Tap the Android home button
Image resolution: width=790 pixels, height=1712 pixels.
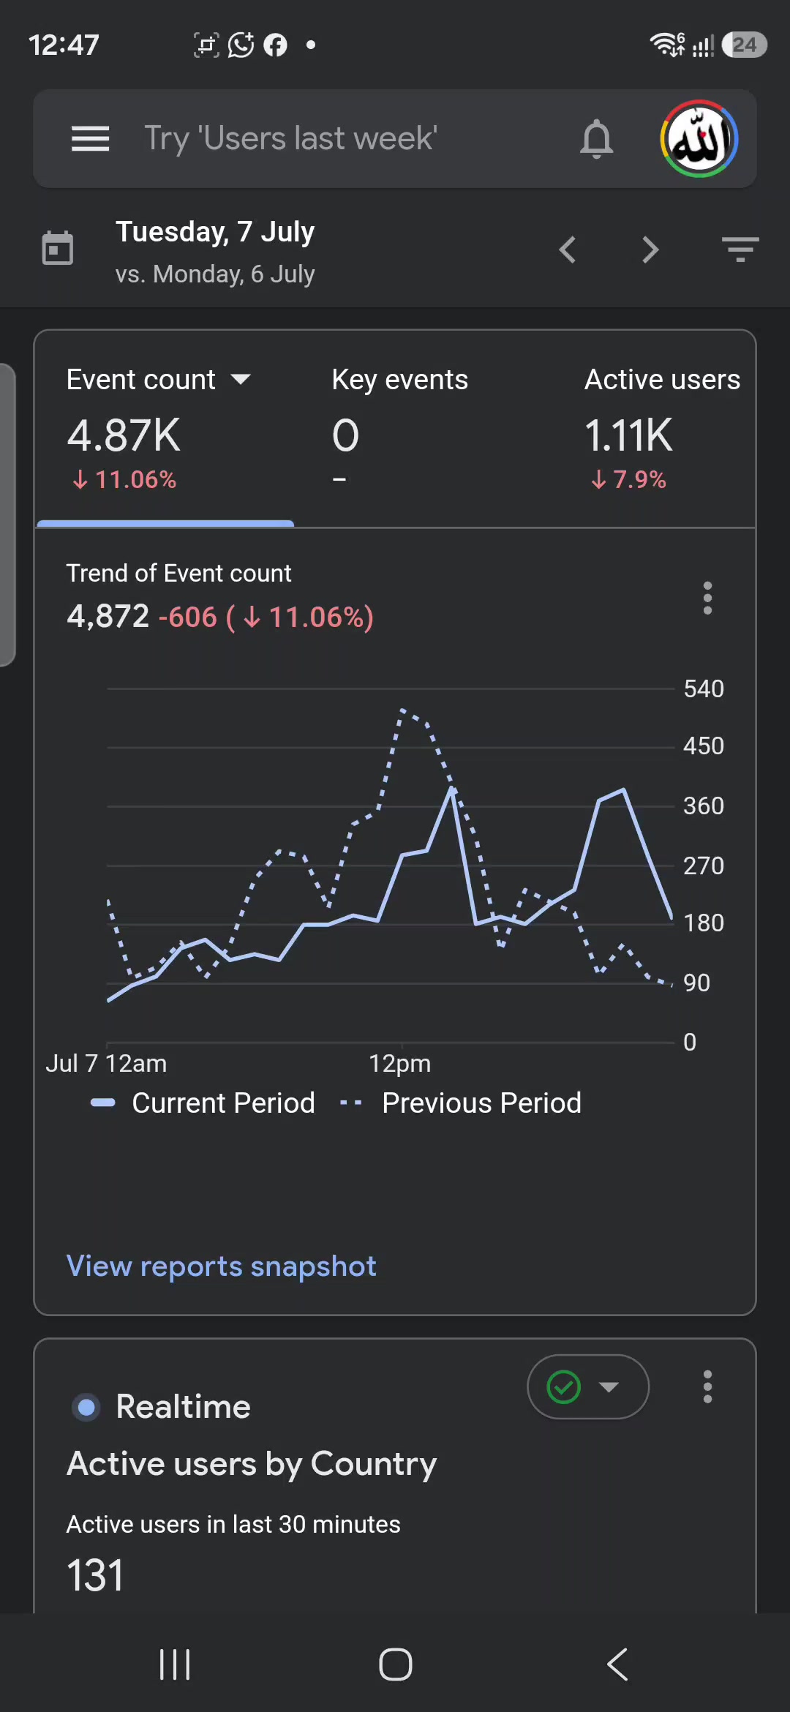coord(396,1664)
